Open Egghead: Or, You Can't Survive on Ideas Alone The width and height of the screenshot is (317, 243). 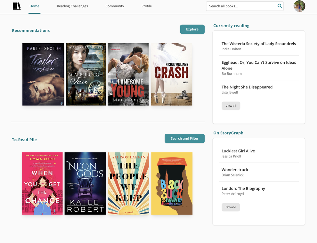pos(259,65)
